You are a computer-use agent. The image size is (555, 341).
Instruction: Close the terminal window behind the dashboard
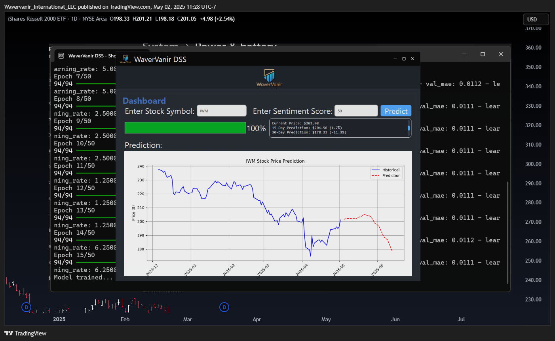(501, 54)
